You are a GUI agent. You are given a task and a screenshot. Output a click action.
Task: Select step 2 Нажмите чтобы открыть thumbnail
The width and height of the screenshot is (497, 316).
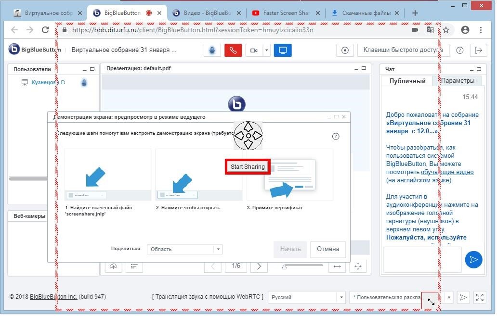click(x=199, y=175)
